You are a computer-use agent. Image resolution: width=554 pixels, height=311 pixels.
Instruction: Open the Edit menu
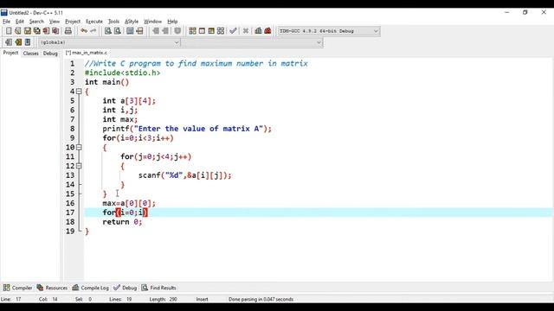pos(20,22)
